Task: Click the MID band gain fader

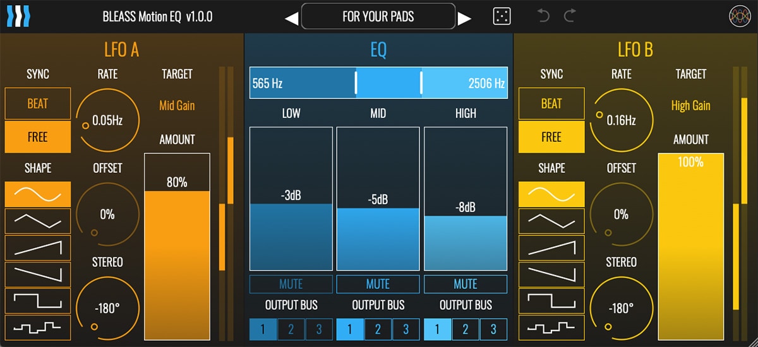Action: (378, 199)
